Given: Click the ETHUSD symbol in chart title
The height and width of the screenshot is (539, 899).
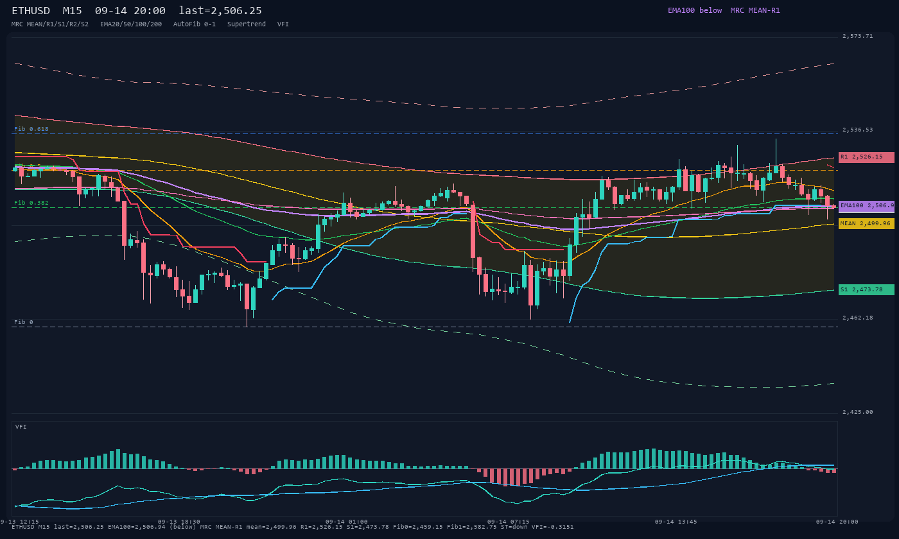Looking at the screenshot, I should pos(31,11).
